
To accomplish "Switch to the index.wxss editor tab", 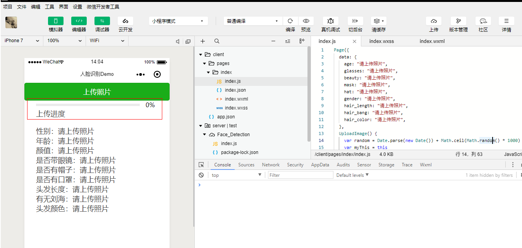I will coord(381,41).
